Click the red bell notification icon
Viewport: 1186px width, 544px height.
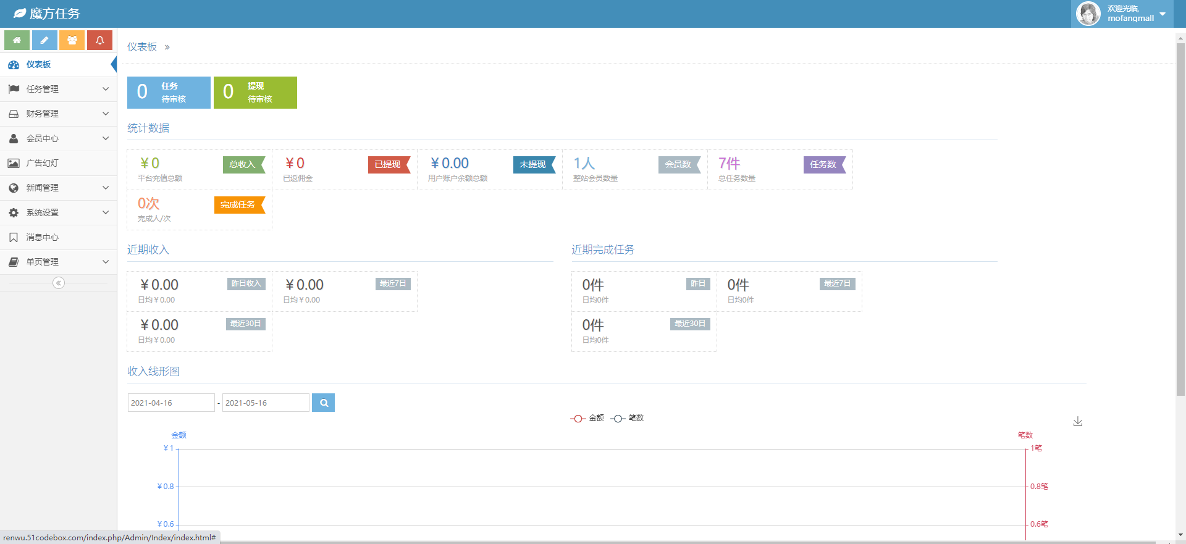point(99,40)
